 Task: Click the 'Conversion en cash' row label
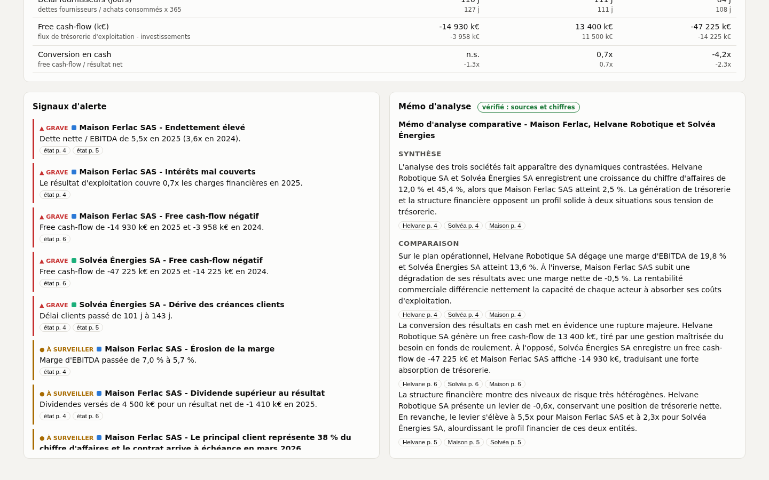[75, 54]
